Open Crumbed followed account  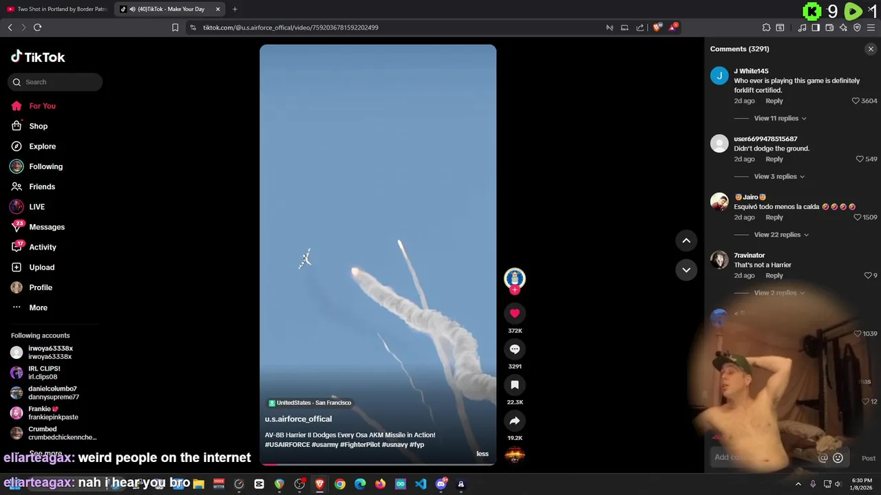point(54,433)
